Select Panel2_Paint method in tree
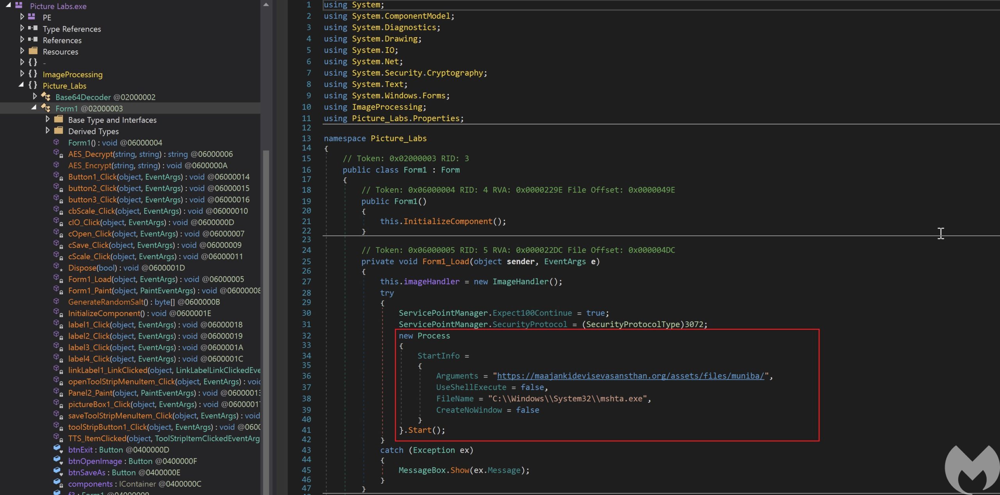Screen dimensions: 1000x495 coord(164,393)
